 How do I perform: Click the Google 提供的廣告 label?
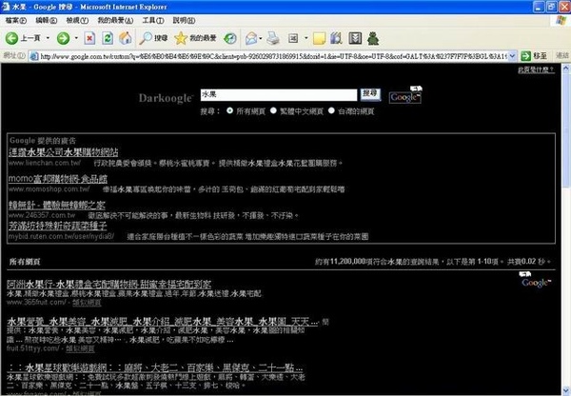coord(43,141)
